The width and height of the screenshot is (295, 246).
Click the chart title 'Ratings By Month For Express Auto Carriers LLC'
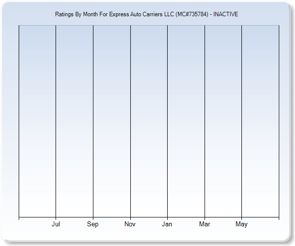coord(147,14)
